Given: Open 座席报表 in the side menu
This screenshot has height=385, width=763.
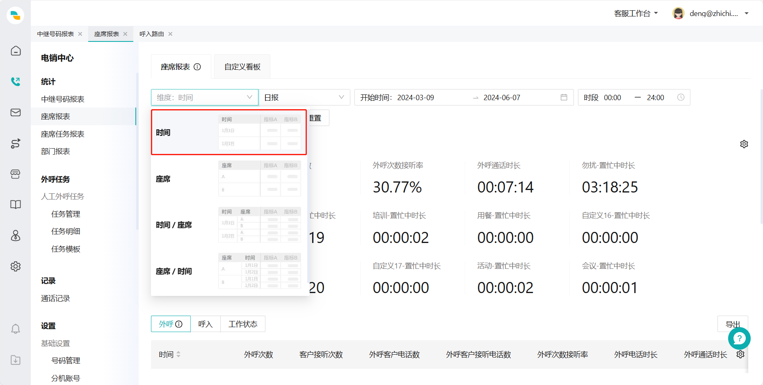Looking at the screenshot, I should (x=55, y=117).
